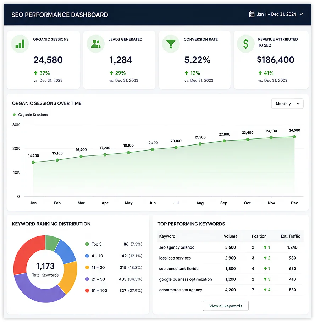Click the 5.22% conversion rate value
The height and width of the screenshot is (322, 315).
pos(197,60)
